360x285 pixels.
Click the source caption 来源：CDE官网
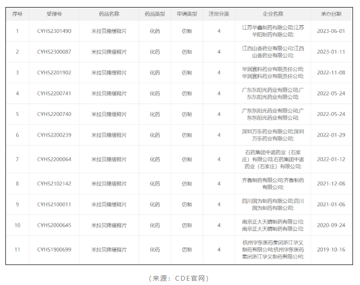(179, 279)
